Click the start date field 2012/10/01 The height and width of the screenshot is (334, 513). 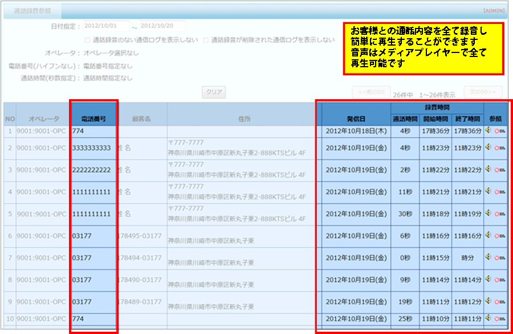click(x=107, y=27)
